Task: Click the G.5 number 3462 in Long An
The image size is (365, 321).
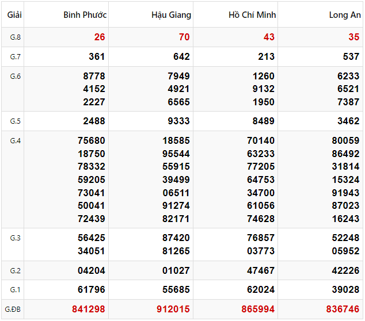Action: point(348,121)
